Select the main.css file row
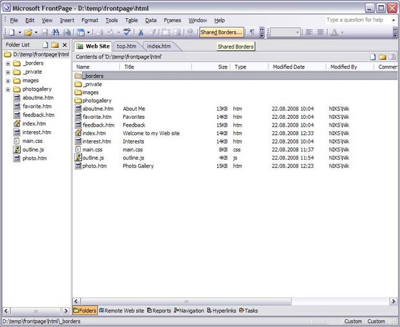Image resolution: width=400 pixels, height=327 pixels. (x=235, y=149)
